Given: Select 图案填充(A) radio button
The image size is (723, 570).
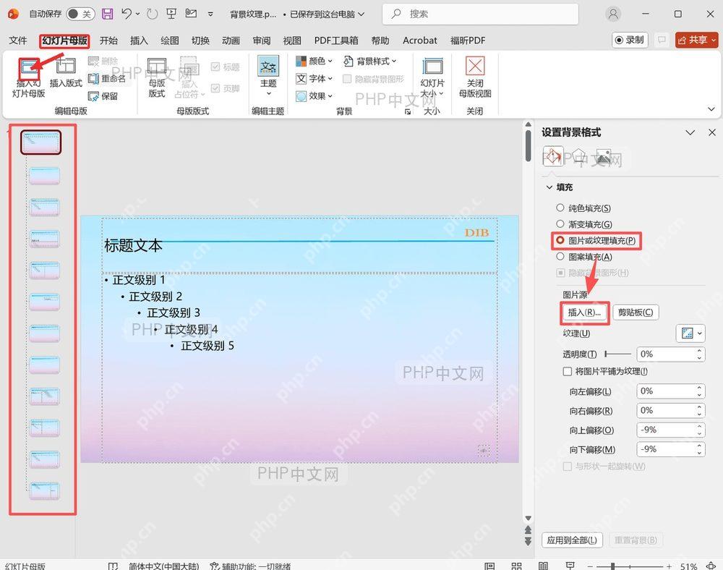Looking at the screenshot, I should 560,256.
